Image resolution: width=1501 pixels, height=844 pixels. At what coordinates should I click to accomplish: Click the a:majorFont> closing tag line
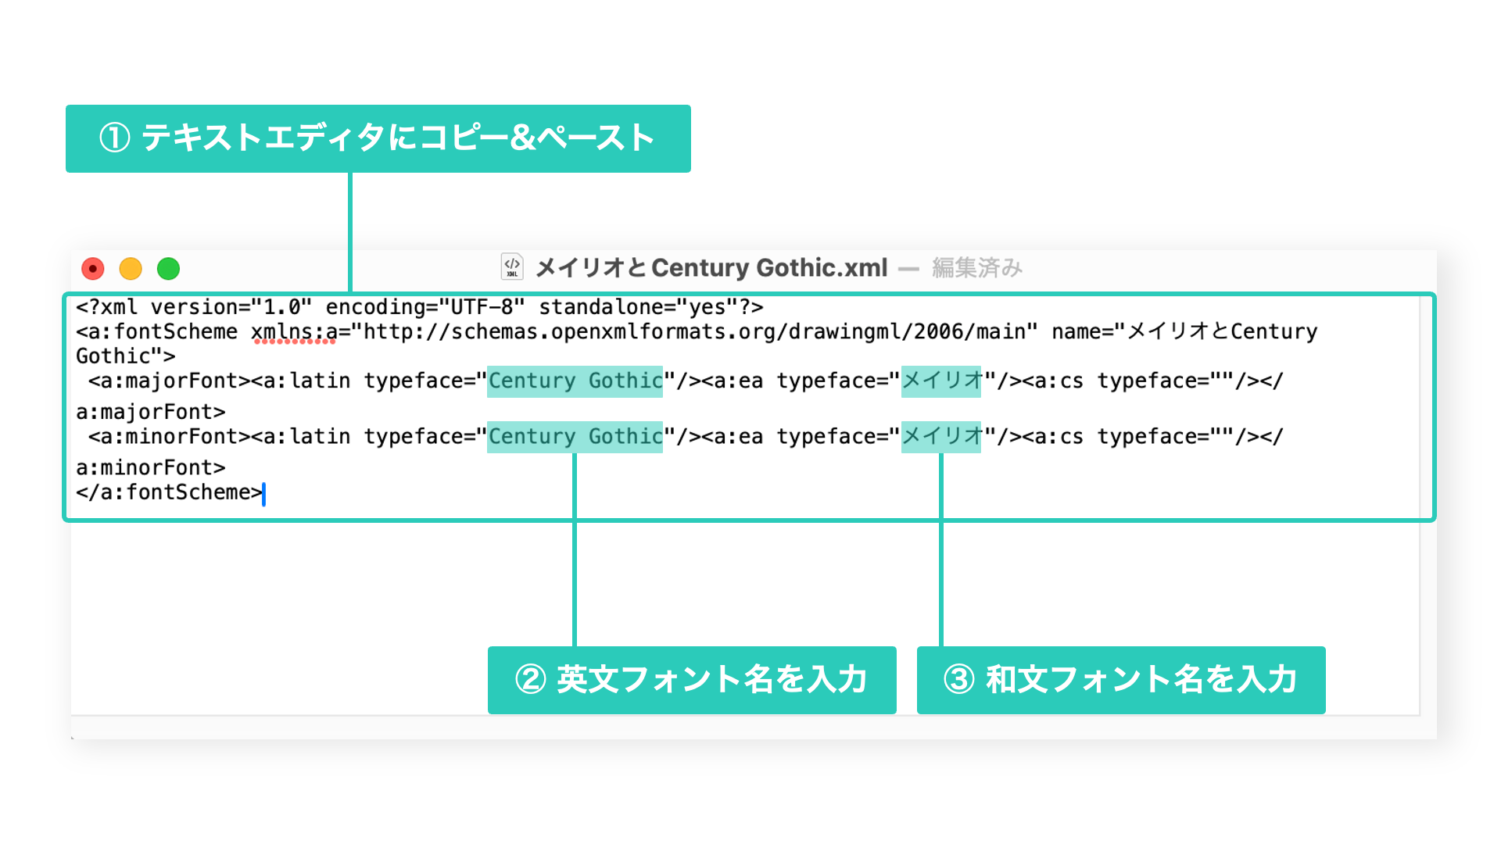tap(151, 412)
